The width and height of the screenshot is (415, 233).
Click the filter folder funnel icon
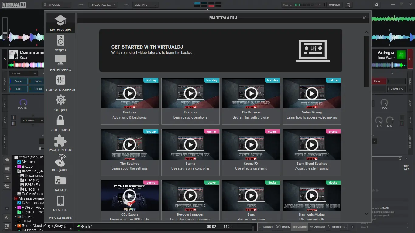(x=7, y=177)
